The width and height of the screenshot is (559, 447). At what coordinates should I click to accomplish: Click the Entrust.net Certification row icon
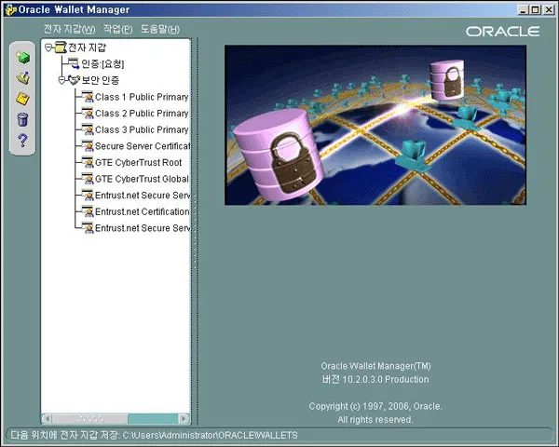click(88, 211)
